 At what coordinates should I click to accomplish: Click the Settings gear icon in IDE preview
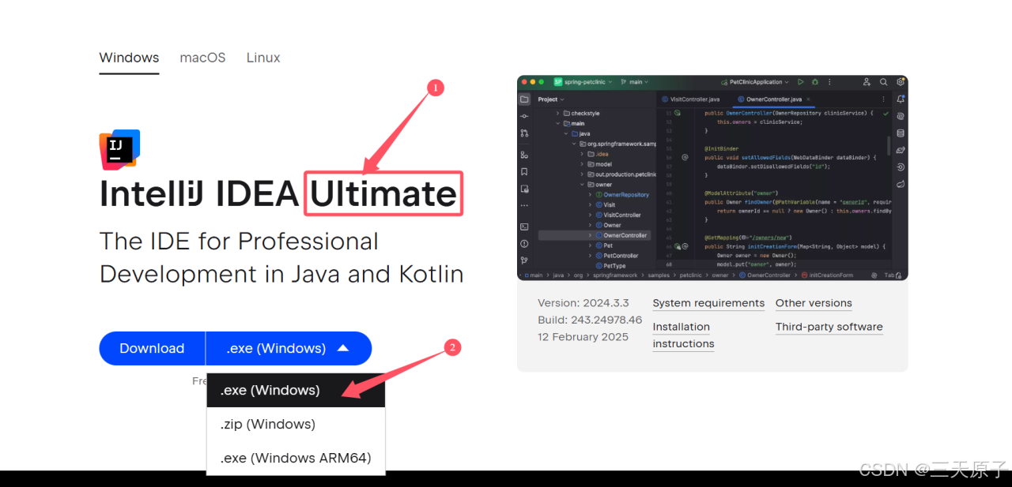[x=901, y=82]
